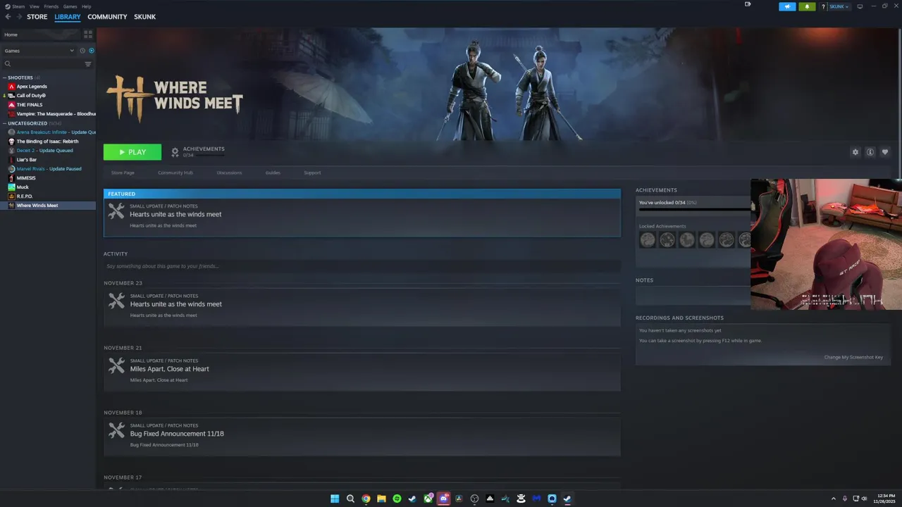
Task: Open the Games menu
Action: click(70, 6)
